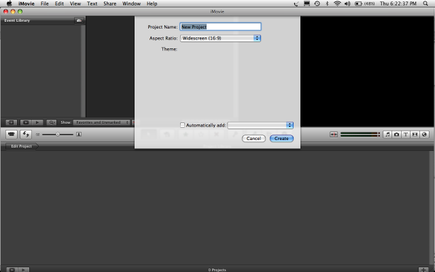Open the Window menu

pos(131,3)
